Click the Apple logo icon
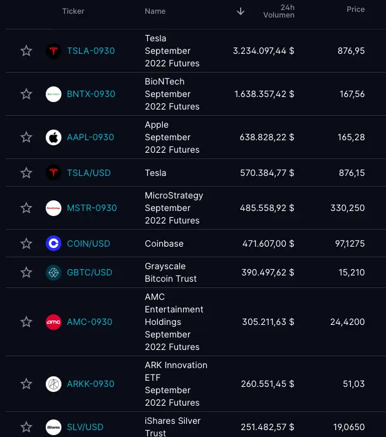Image resolution: width=386 pixels, height=437 pixels. pyautogui.click(x=53, y=137)
